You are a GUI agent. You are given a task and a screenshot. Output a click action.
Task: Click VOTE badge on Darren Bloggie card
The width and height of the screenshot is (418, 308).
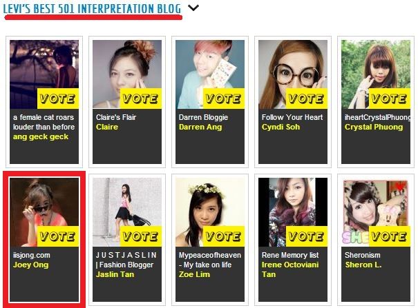click(224, 99)
